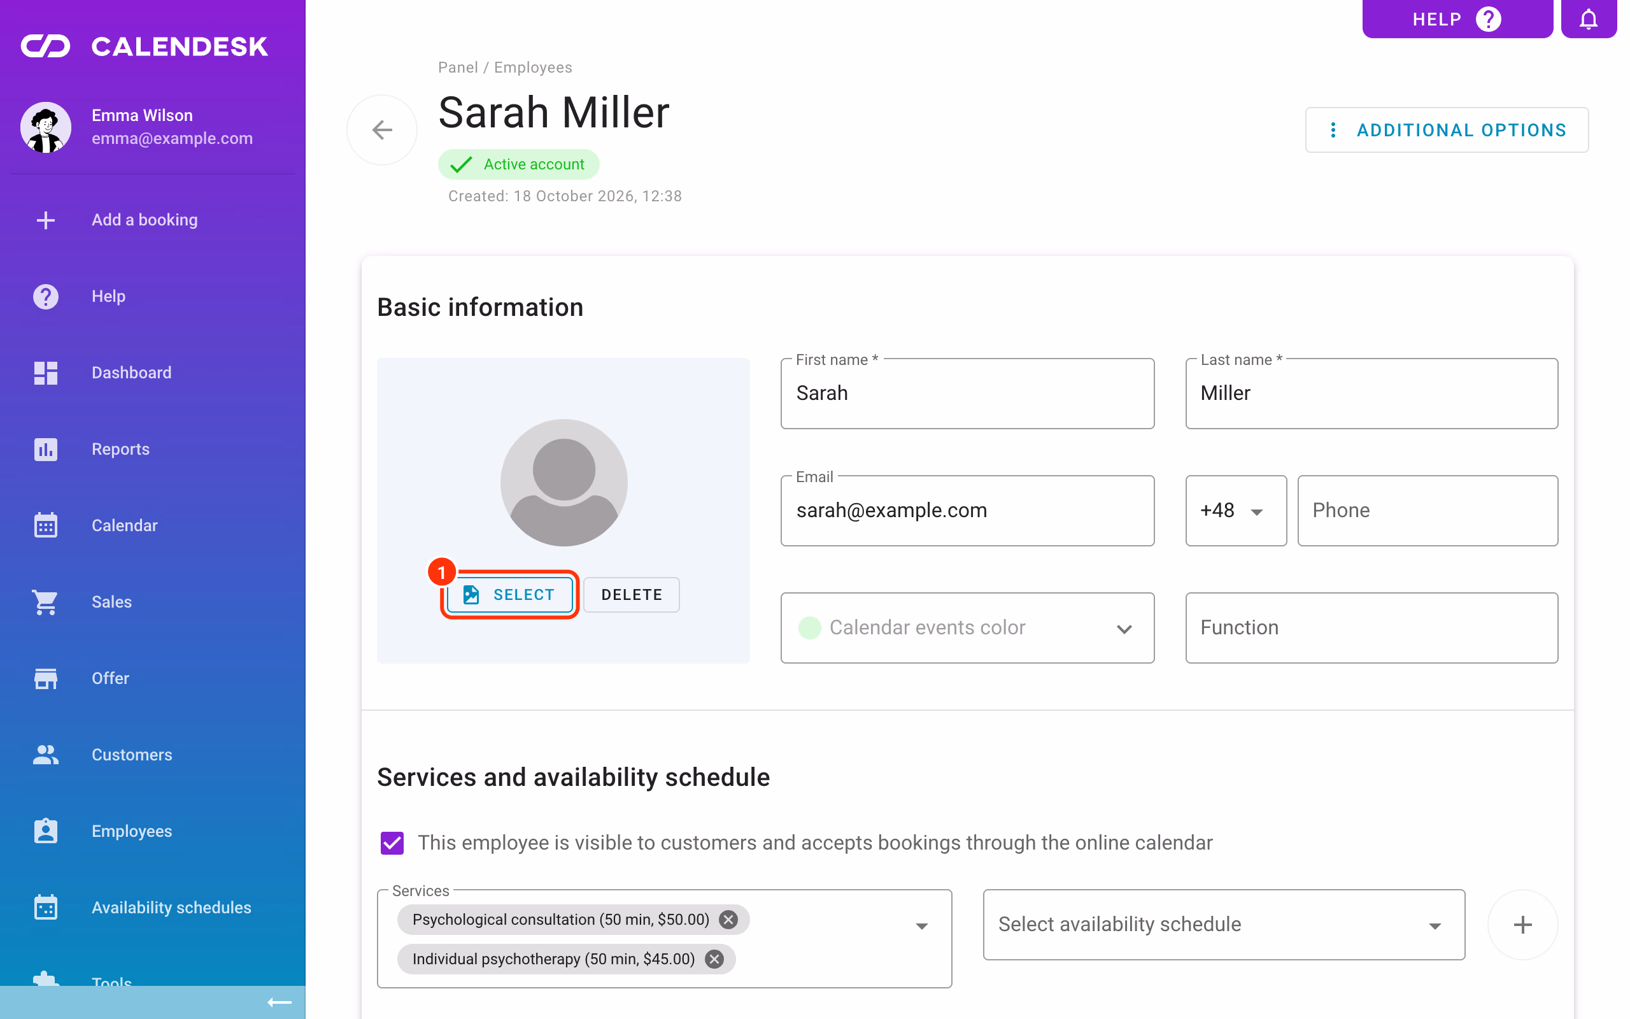Click the Help sidebar label
This screenshot has width=1630, height=1019.
108,297
